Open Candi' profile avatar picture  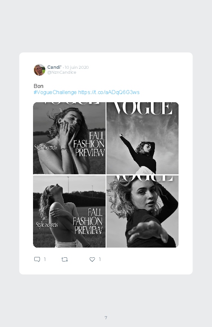(40, 70)
